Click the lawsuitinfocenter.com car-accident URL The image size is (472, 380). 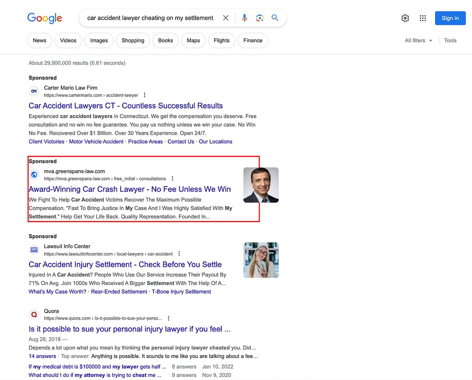coord(108,254)
